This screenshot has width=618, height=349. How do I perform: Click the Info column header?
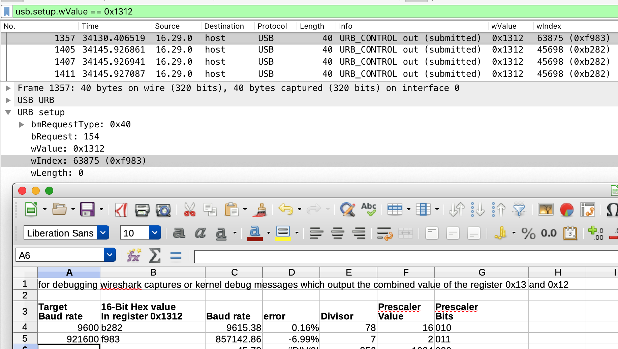[x=412, y=26]
